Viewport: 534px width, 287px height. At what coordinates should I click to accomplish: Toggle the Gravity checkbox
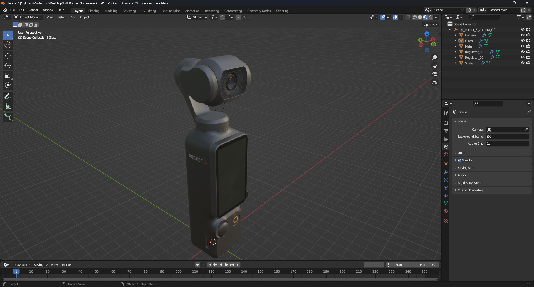click(459, 160)
